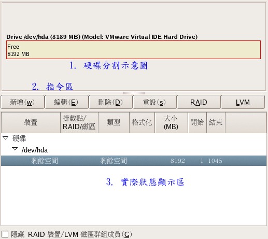This screenshot has width=268, height=239.
Task: Click the Drive /dev/hda model title text
Action: 102,37
